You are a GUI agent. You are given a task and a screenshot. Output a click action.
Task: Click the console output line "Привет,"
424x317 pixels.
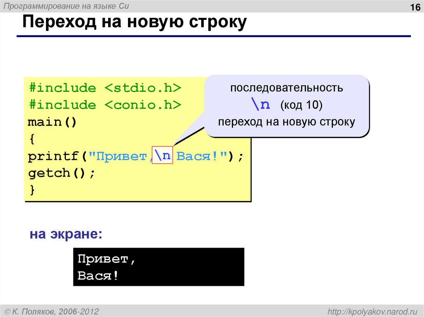pyautogui.click(x=106, y=259)
